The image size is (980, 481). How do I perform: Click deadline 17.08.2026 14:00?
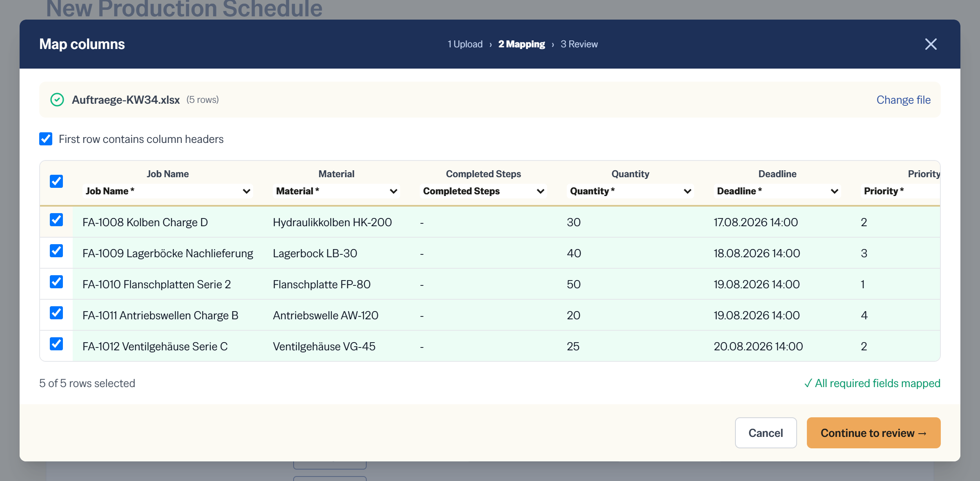point(756,222)
